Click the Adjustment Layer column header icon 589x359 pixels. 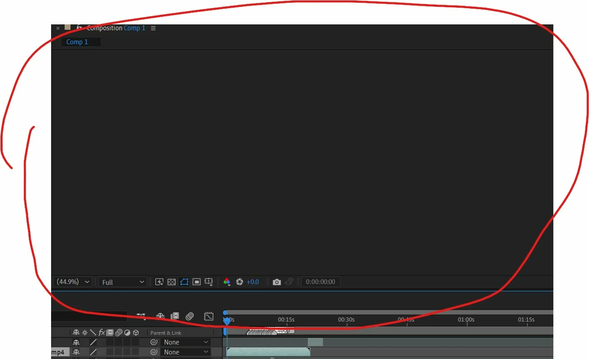pos(127,332)
